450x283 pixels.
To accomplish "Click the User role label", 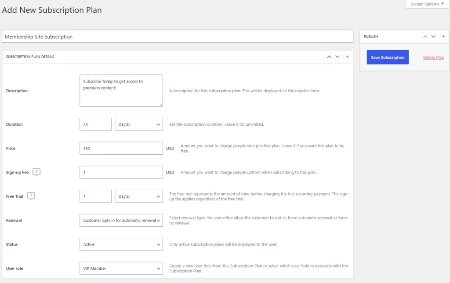I will 15,268.
